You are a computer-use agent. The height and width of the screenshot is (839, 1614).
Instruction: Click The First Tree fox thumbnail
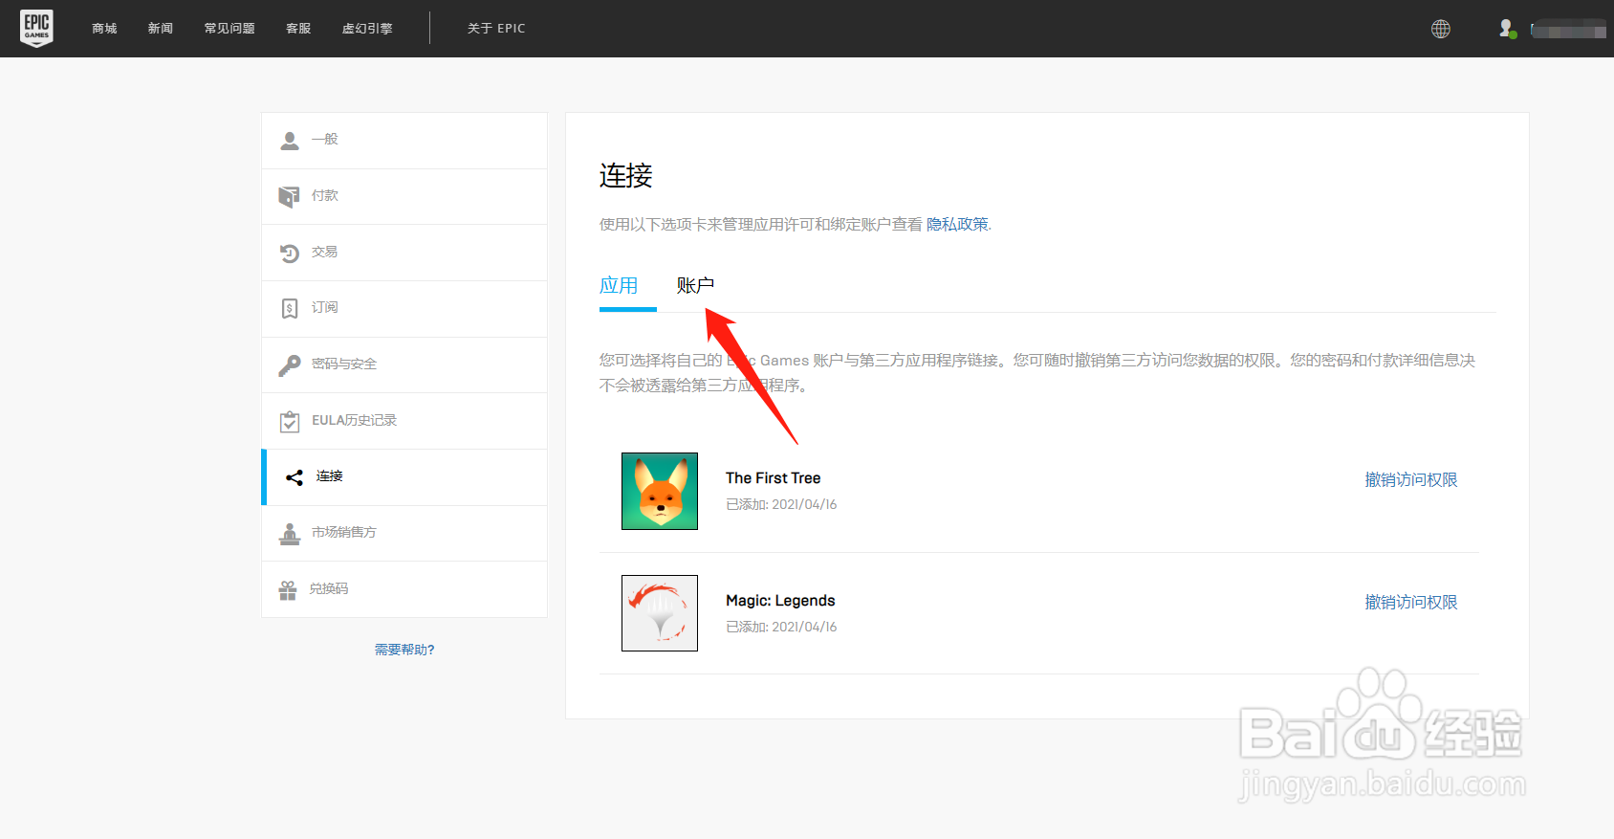pos(660,491)
